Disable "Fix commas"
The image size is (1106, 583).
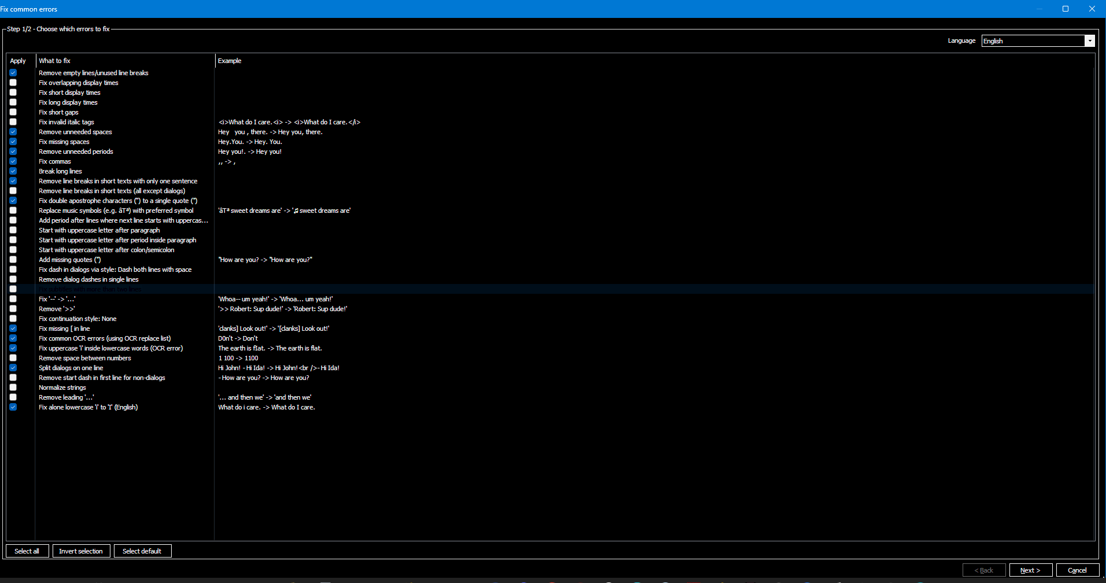click(x=13, y=161)
